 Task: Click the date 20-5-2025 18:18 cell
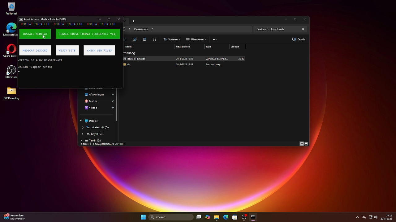point(185,59)
